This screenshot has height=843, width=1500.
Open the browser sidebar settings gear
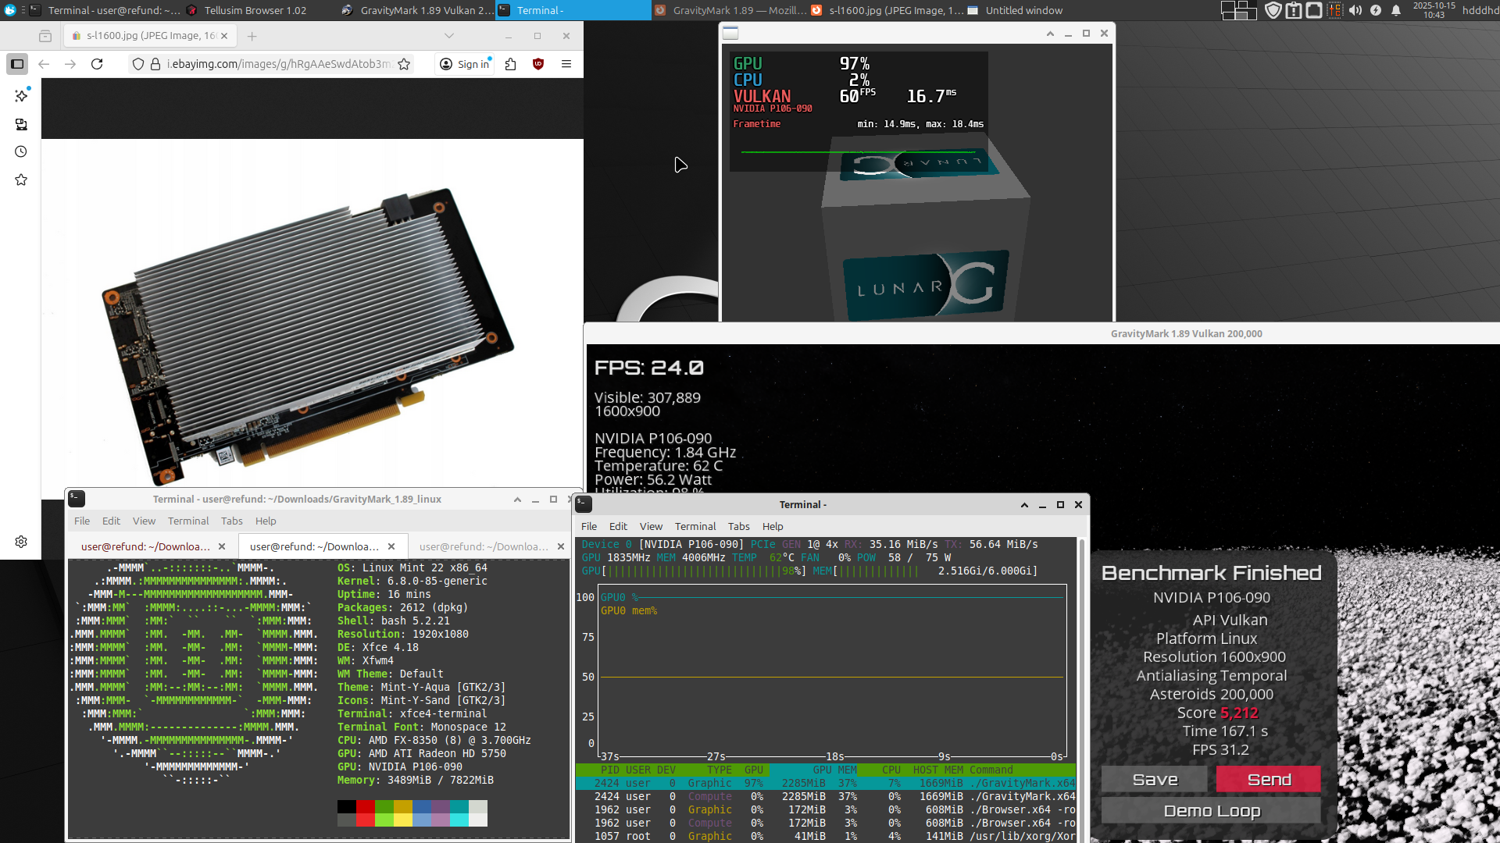(21, 542)
